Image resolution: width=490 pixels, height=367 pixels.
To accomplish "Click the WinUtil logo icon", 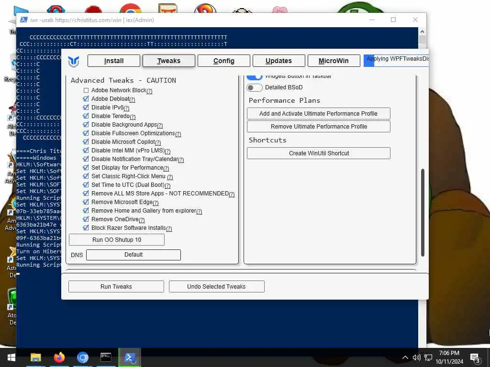I will [73, 61].
